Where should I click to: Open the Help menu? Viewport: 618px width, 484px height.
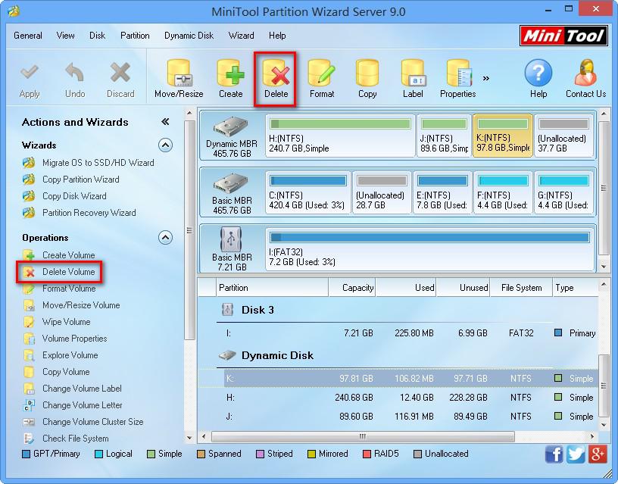277,36
